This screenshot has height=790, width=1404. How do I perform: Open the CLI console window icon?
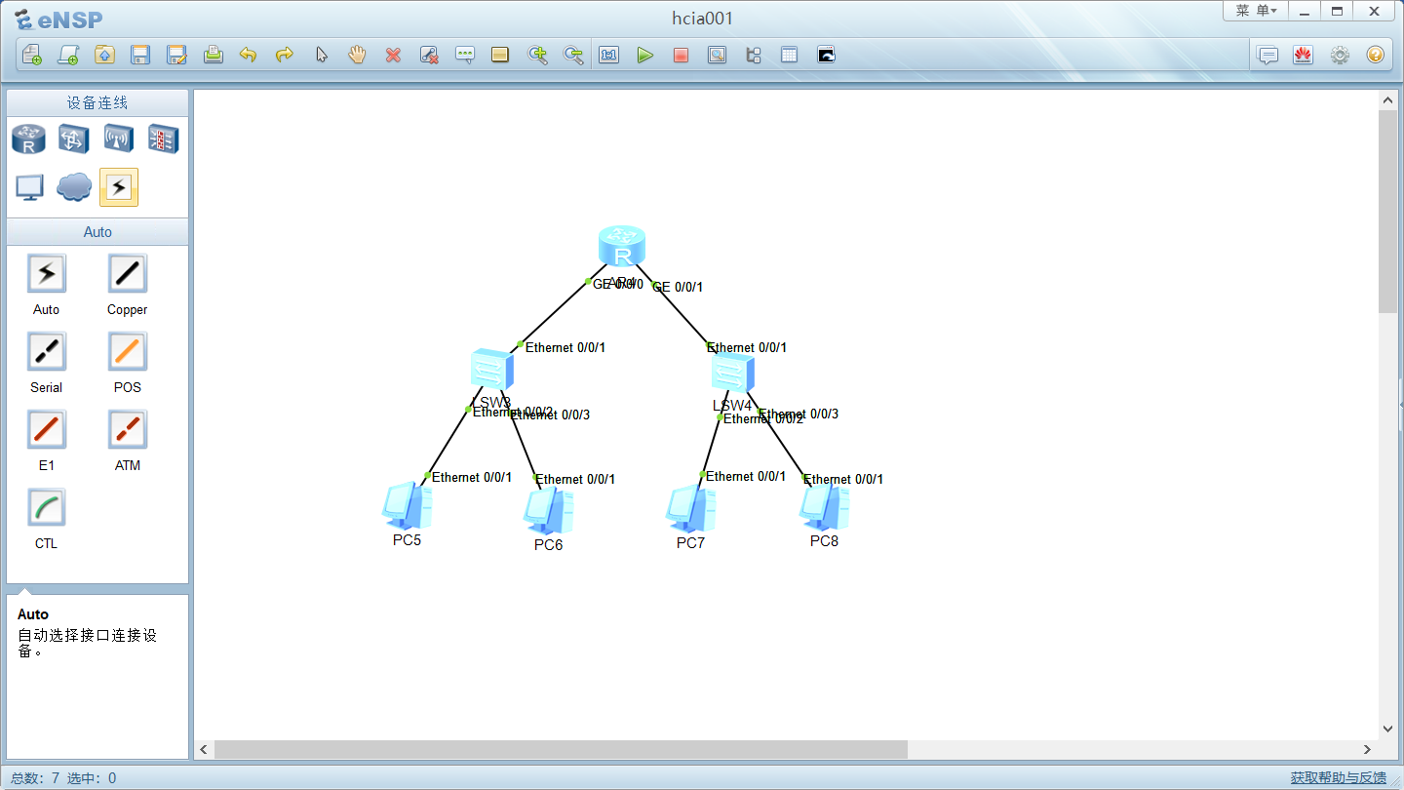click(826, 56)
